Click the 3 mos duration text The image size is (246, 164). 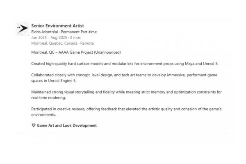pyautogui.click(x=75, y=38)
